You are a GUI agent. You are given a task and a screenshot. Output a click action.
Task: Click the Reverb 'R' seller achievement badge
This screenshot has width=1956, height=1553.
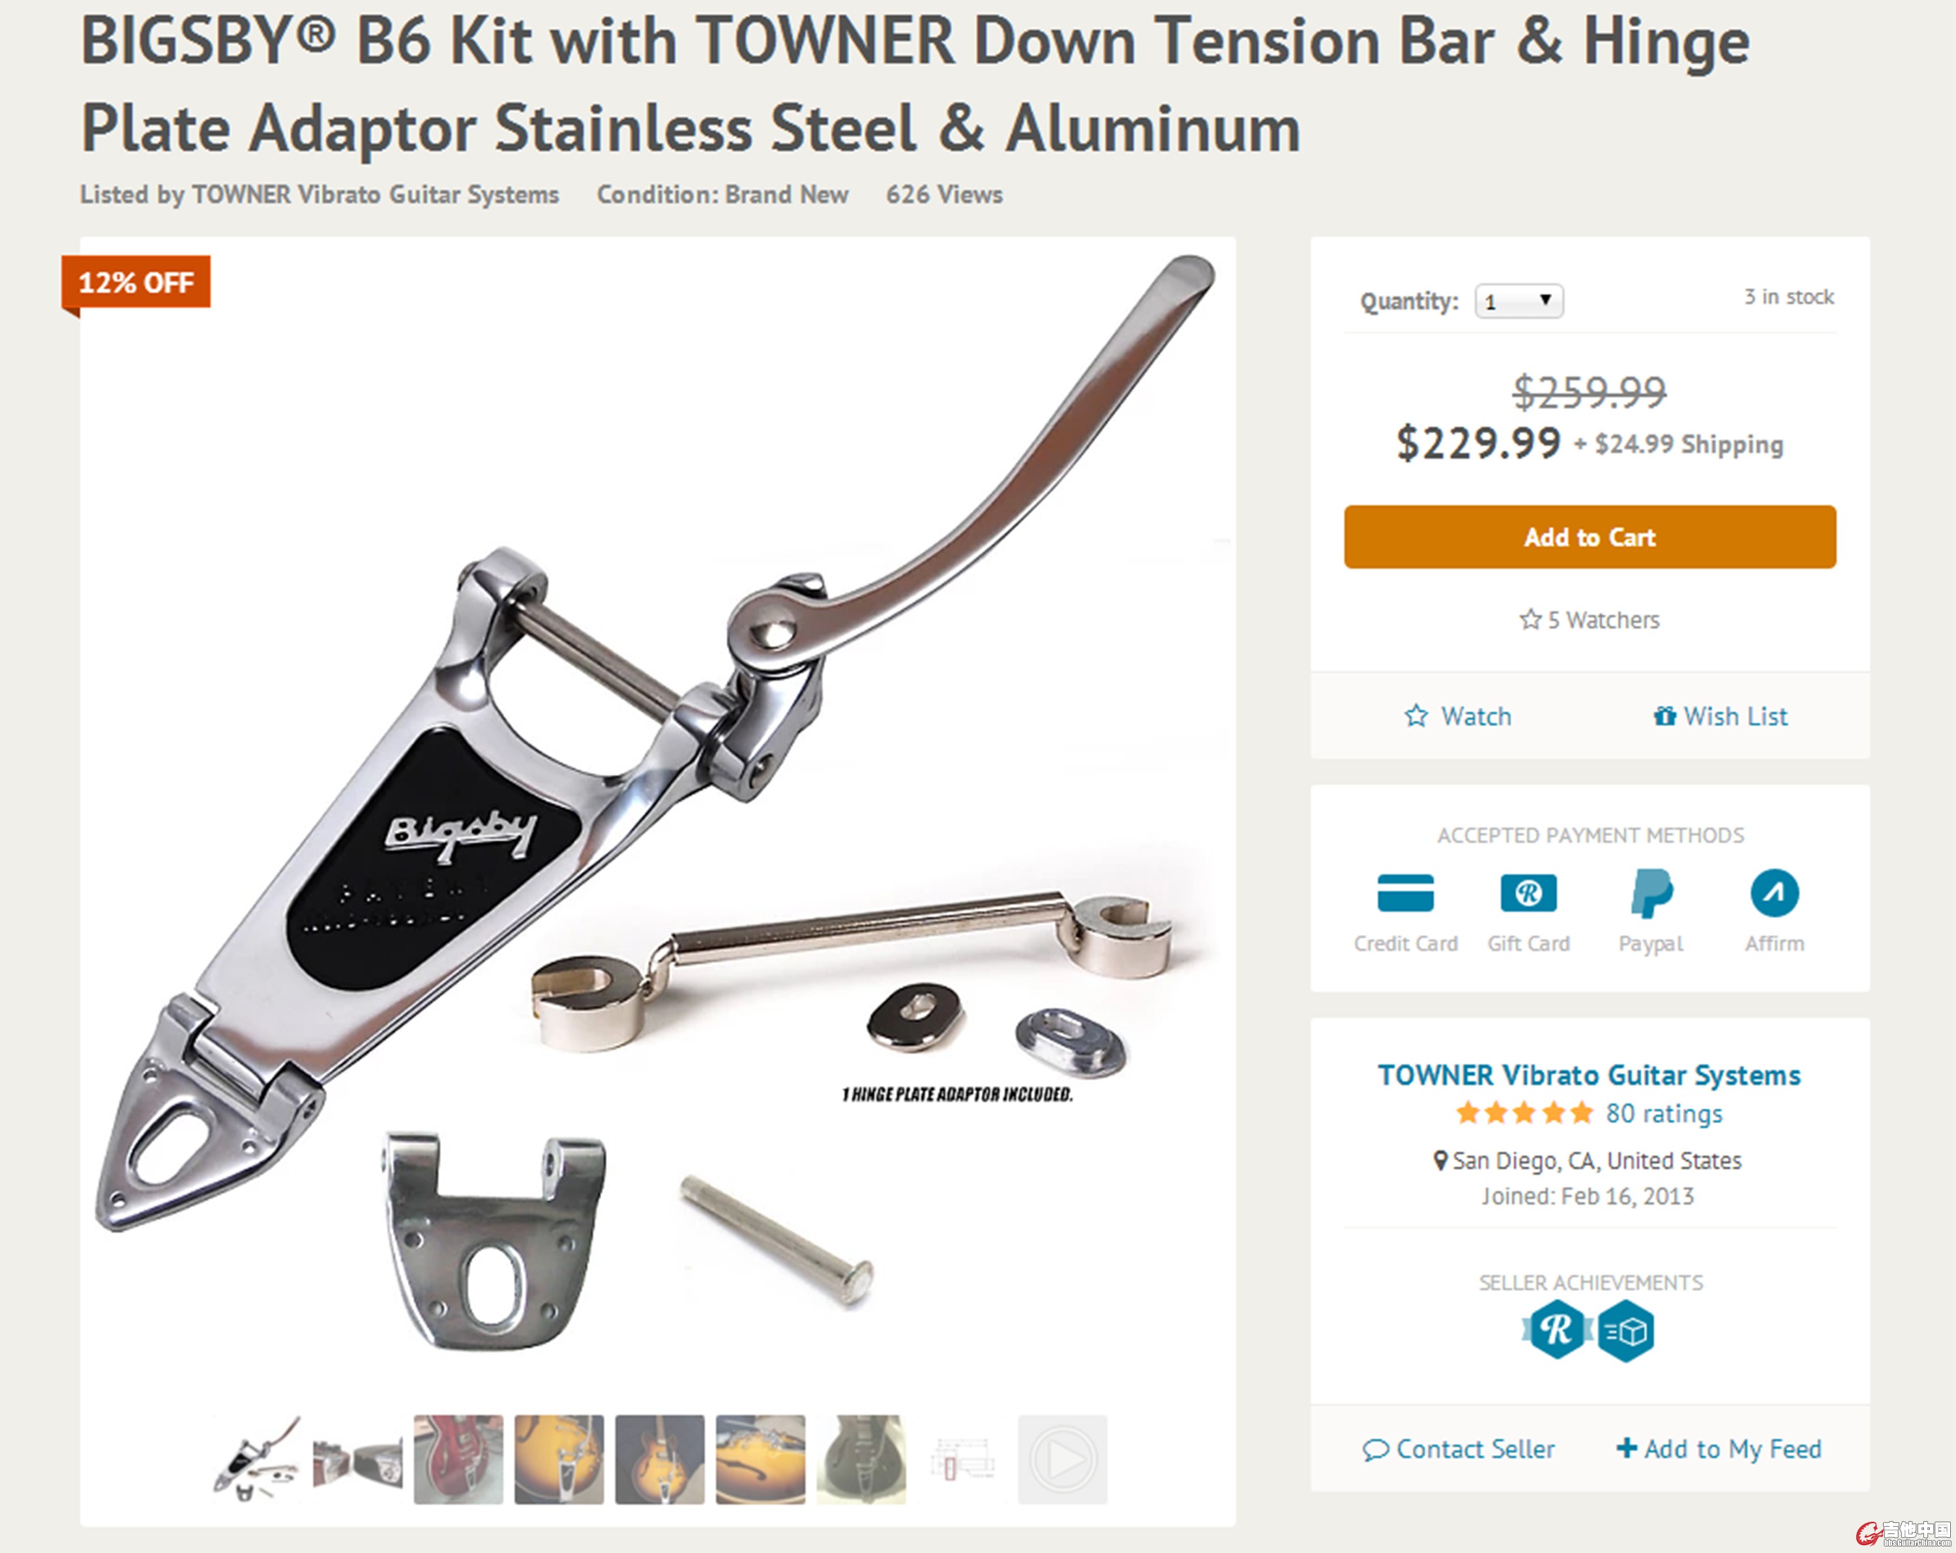point(1557,1330)
